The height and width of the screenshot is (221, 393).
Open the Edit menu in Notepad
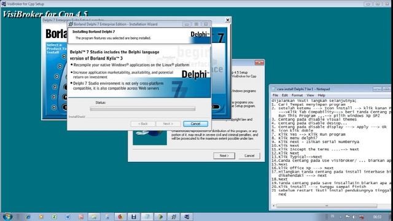click(285, 95)
